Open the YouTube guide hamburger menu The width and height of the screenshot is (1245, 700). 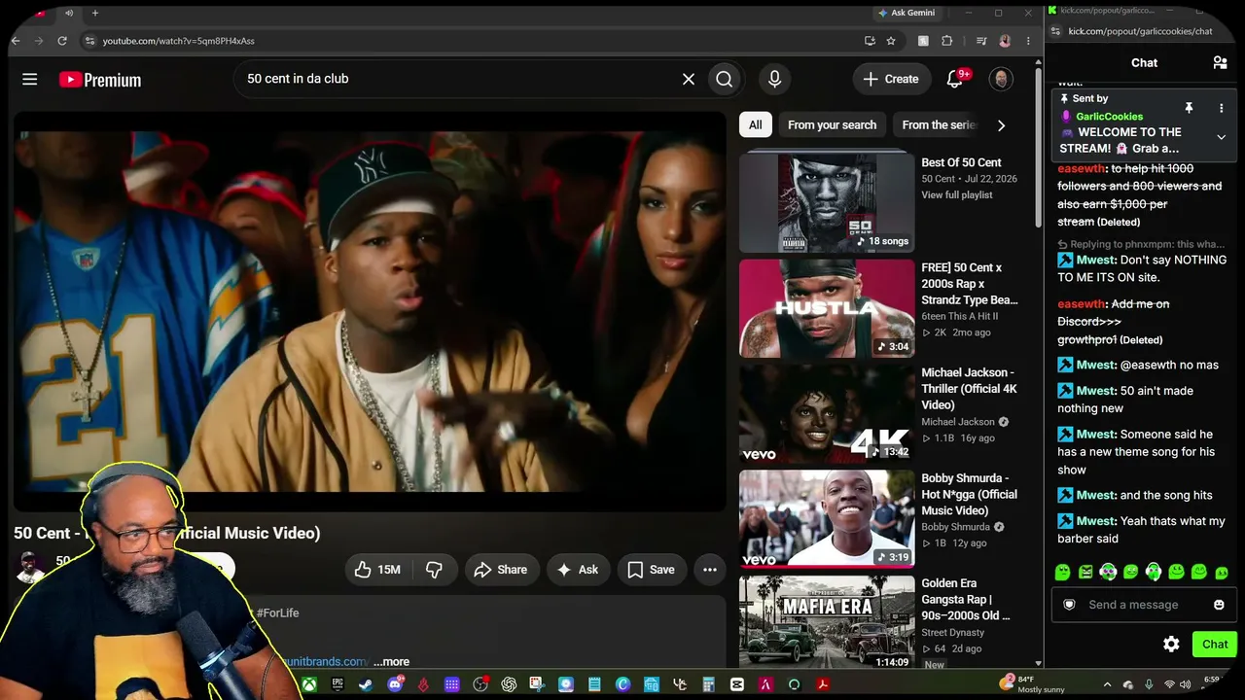30,80
